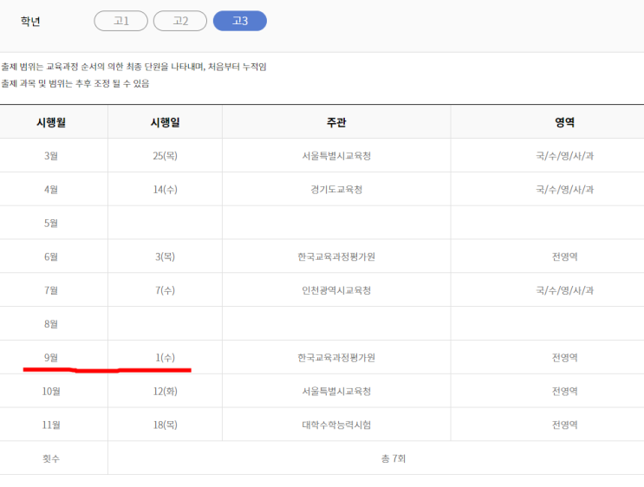Click the 25(목) date cell
Viewport: 644px width, 487px height.
tap(165, 156)
